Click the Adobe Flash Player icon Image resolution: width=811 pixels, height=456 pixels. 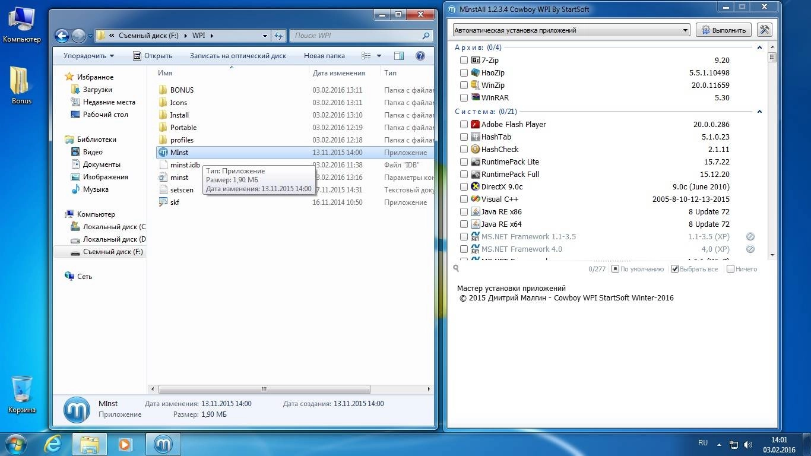coord(476,124)
